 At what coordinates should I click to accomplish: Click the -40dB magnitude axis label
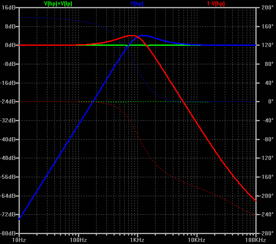[8, 139]
